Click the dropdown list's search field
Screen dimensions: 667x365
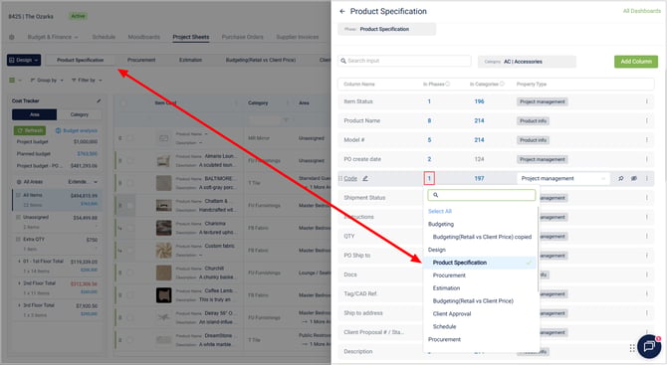click(482, 195)
